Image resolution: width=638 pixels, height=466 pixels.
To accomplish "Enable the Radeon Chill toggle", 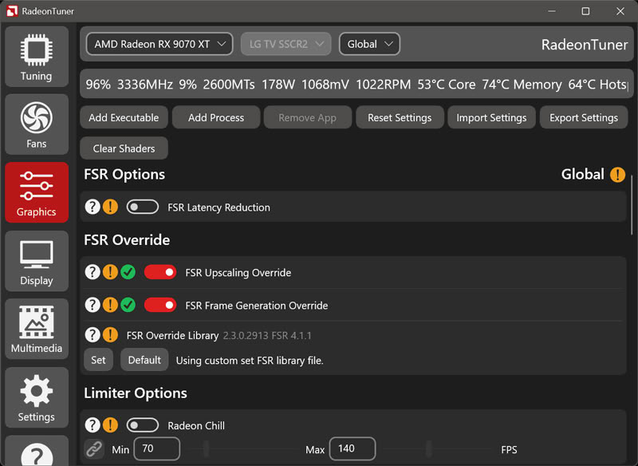I will coord(143,425).
